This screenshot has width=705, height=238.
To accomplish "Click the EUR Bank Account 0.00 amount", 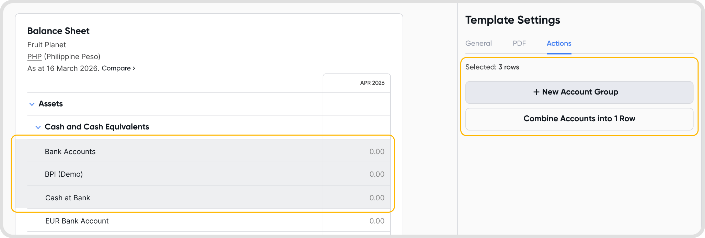I will click(377, 221).
